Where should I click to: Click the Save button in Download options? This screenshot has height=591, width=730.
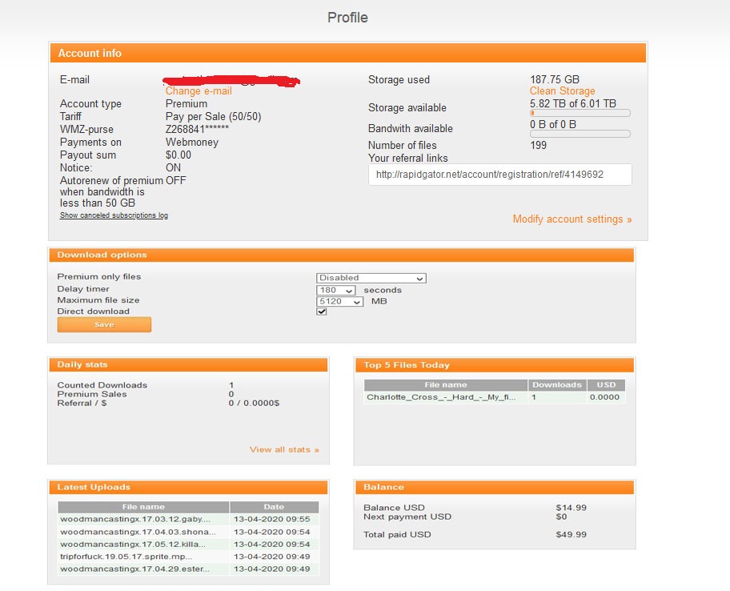[104, 324]
